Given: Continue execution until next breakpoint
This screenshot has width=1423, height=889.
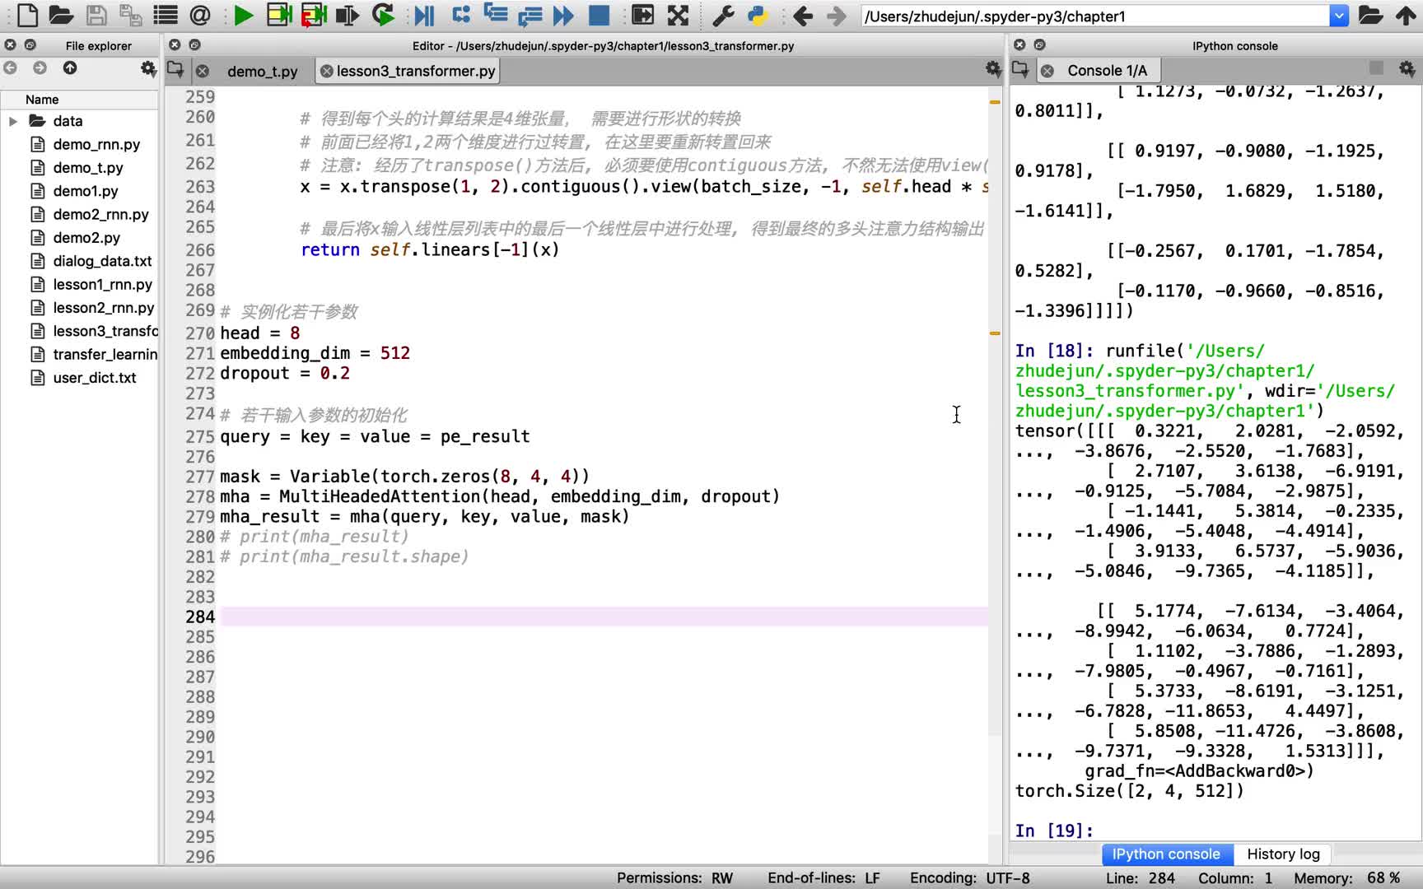Looking at the screenshot, I should [564, 15].
